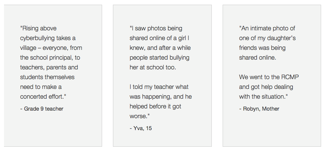Click "the school principal, to" line
324x150 pixels.
[x=50, y=57]
